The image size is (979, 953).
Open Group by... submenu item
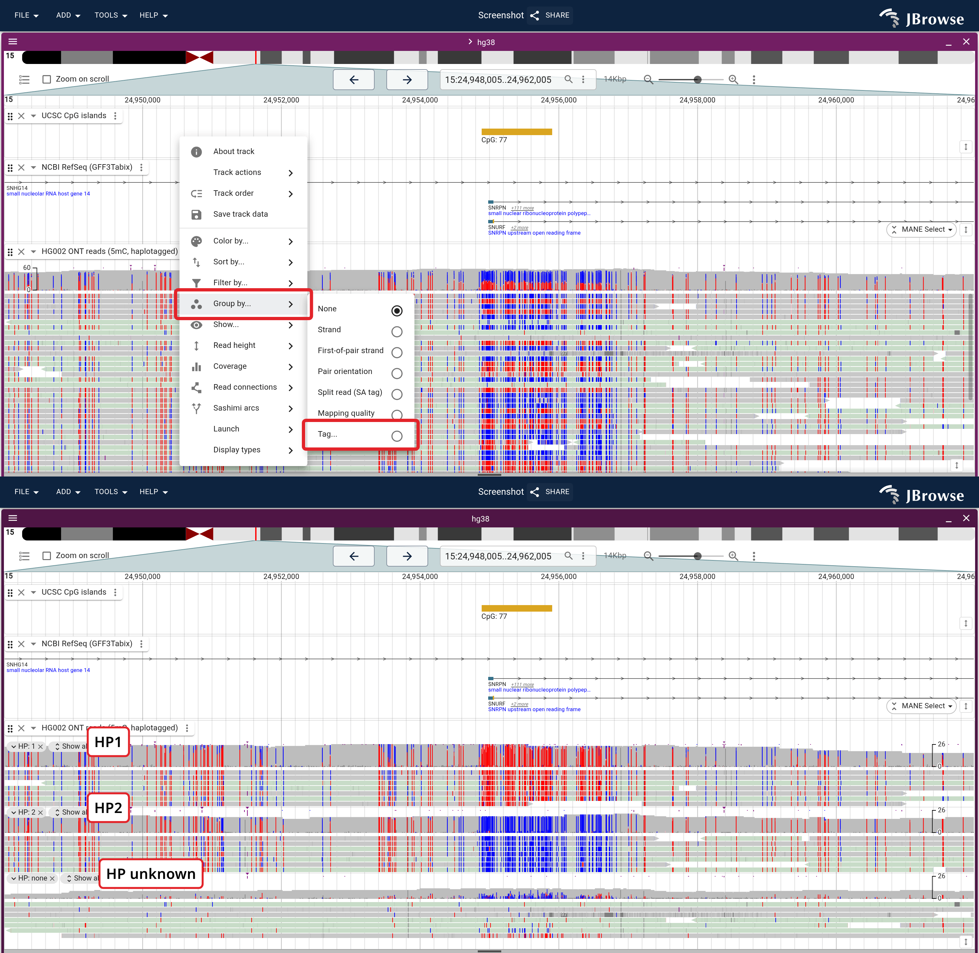[x=243, y=304]
